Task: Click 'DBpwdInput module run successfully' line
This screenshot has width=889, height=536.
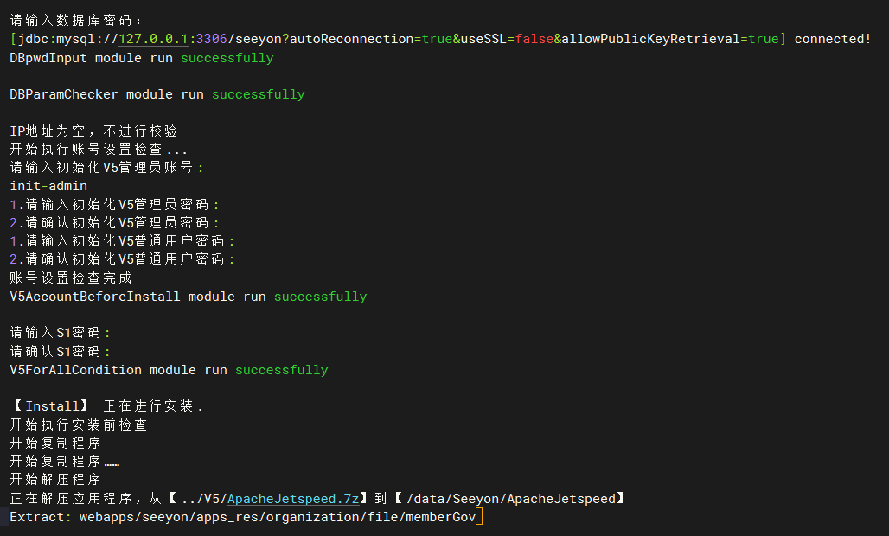Action: pyautogui.click(x=142, y=58)
